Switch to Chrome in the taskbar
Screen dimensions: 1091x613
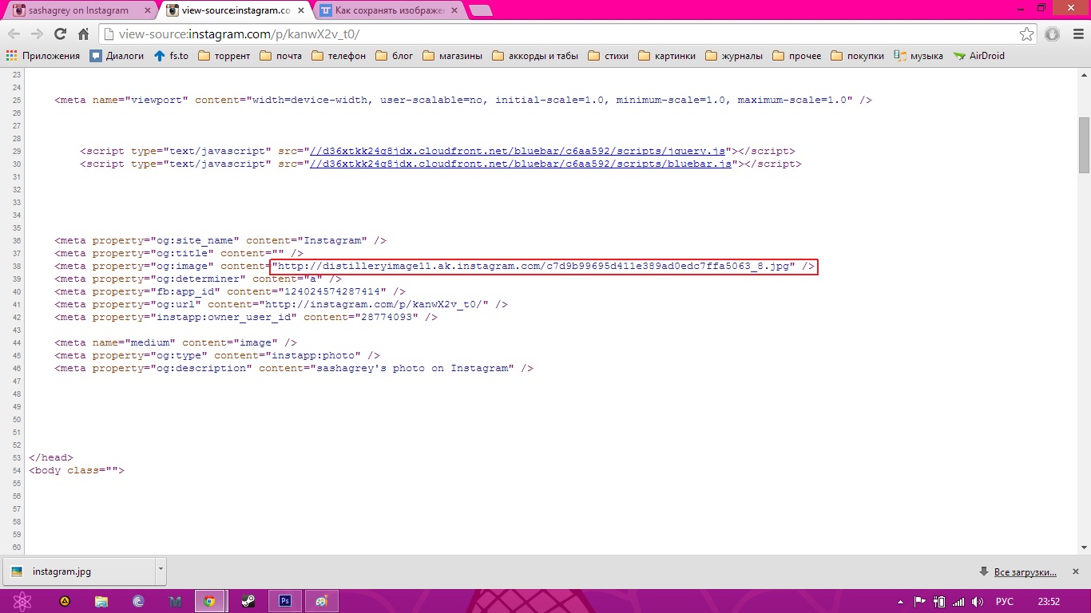209,601
